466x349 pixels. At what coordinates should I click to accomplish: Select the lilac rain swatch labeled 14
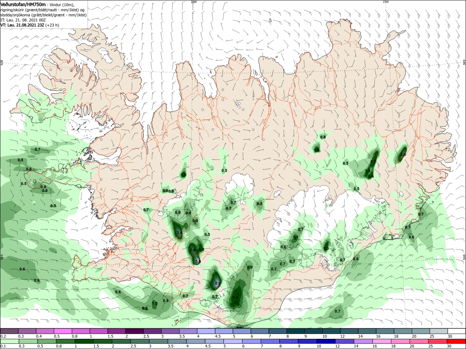coord(363,341)
